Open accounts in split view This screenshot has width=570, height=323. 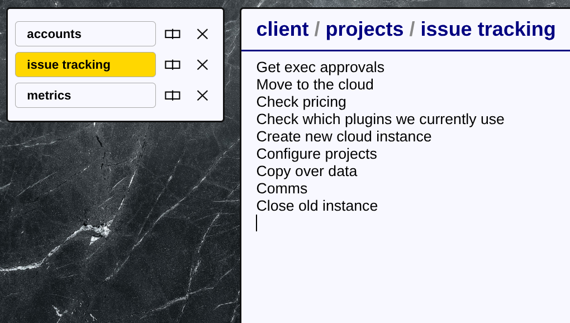(172, 34)
